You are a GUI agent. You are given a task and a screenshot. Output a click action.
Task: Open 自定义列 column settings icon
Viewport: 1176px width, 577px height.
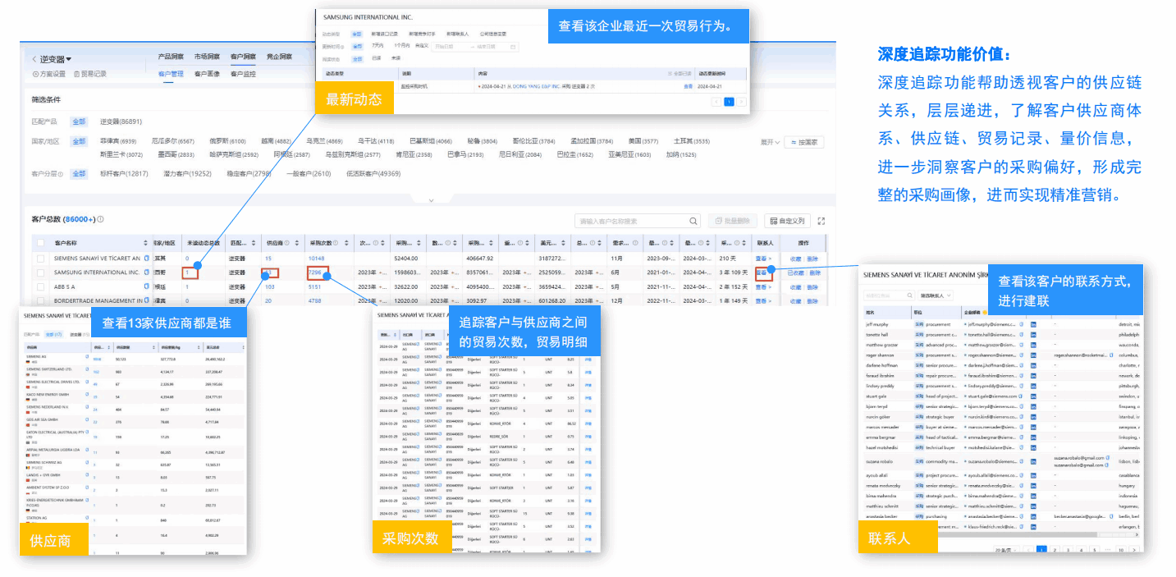coord(773,221)
